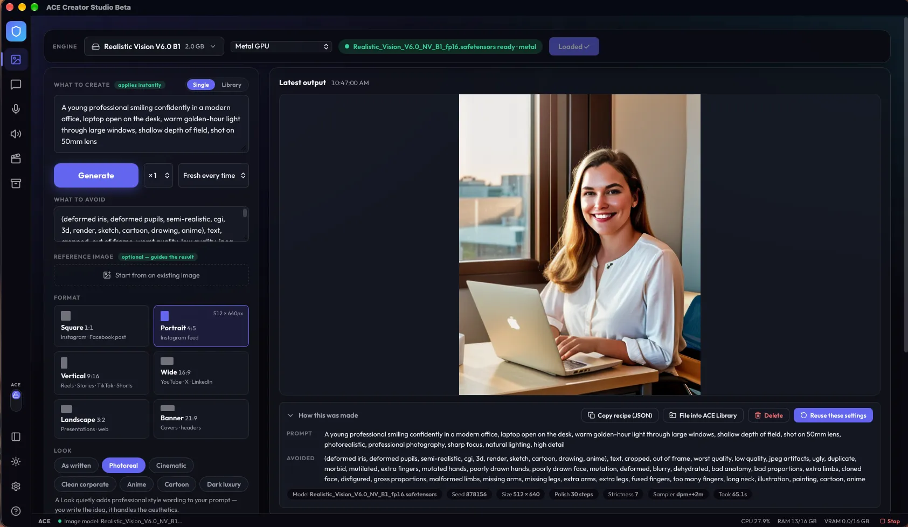Select Banner 21:9 format card
Viewport: 908px width, 527px height.
pyautogui.click(x=201, y=419)
